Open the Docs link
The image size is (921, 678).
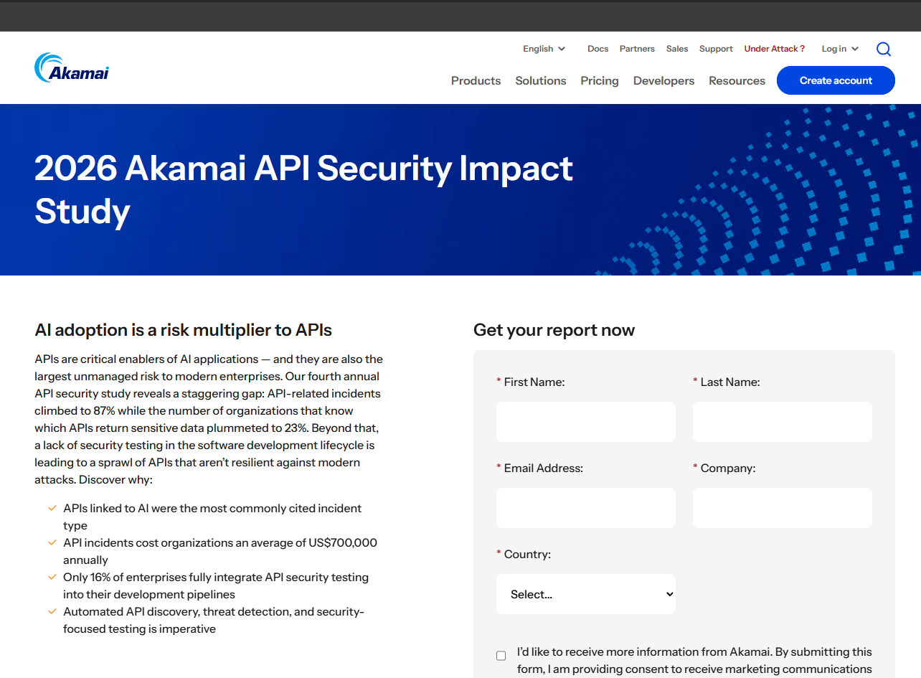[598, 49]
